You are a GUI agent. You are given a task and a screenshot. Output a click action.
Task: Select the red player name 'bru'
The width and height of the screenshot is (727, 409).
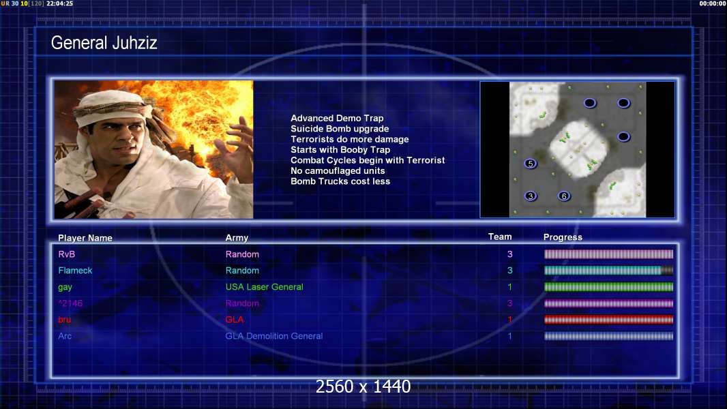[64, 320]
